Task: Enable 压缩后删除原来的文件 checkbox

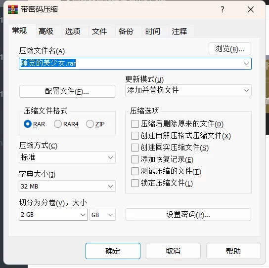Action: click(x=135, y=124)
